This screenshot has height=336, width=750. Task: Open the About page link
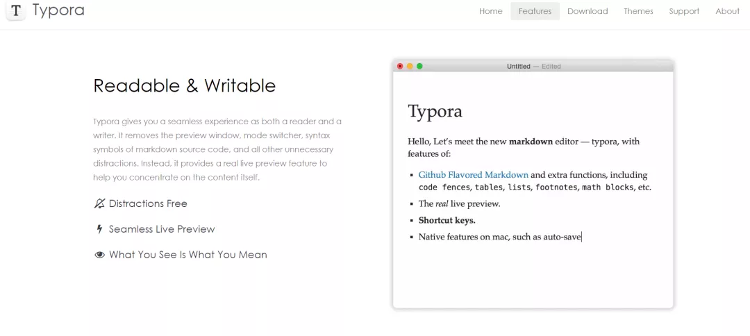coord(727,11)
